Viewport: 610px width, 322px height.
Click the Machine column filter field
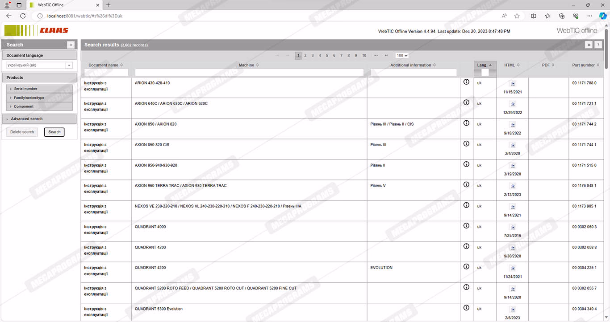(249, 72)
